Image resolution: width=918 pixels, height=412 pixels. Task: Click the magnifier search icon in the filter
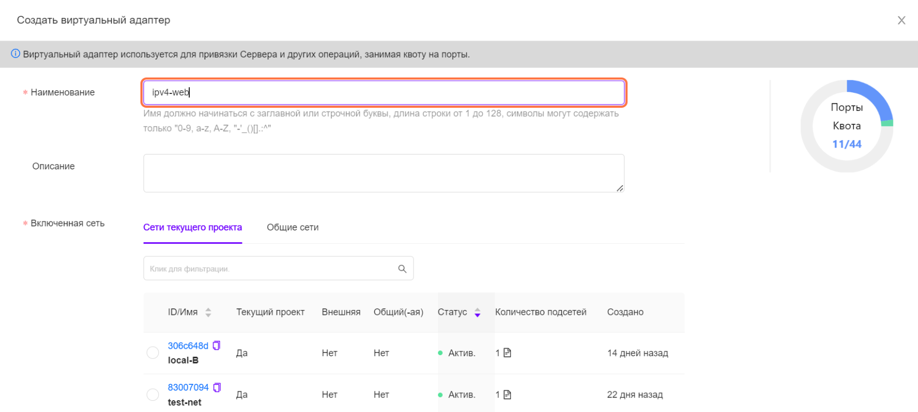click(x=402, y=269)
